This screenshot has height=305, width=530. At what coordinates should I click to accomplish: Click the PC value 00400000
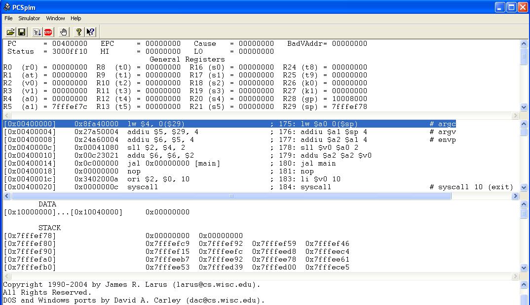70,43
